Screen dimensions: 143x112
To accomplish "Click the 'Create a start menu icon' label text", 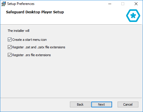I will (x=29, y=40).
